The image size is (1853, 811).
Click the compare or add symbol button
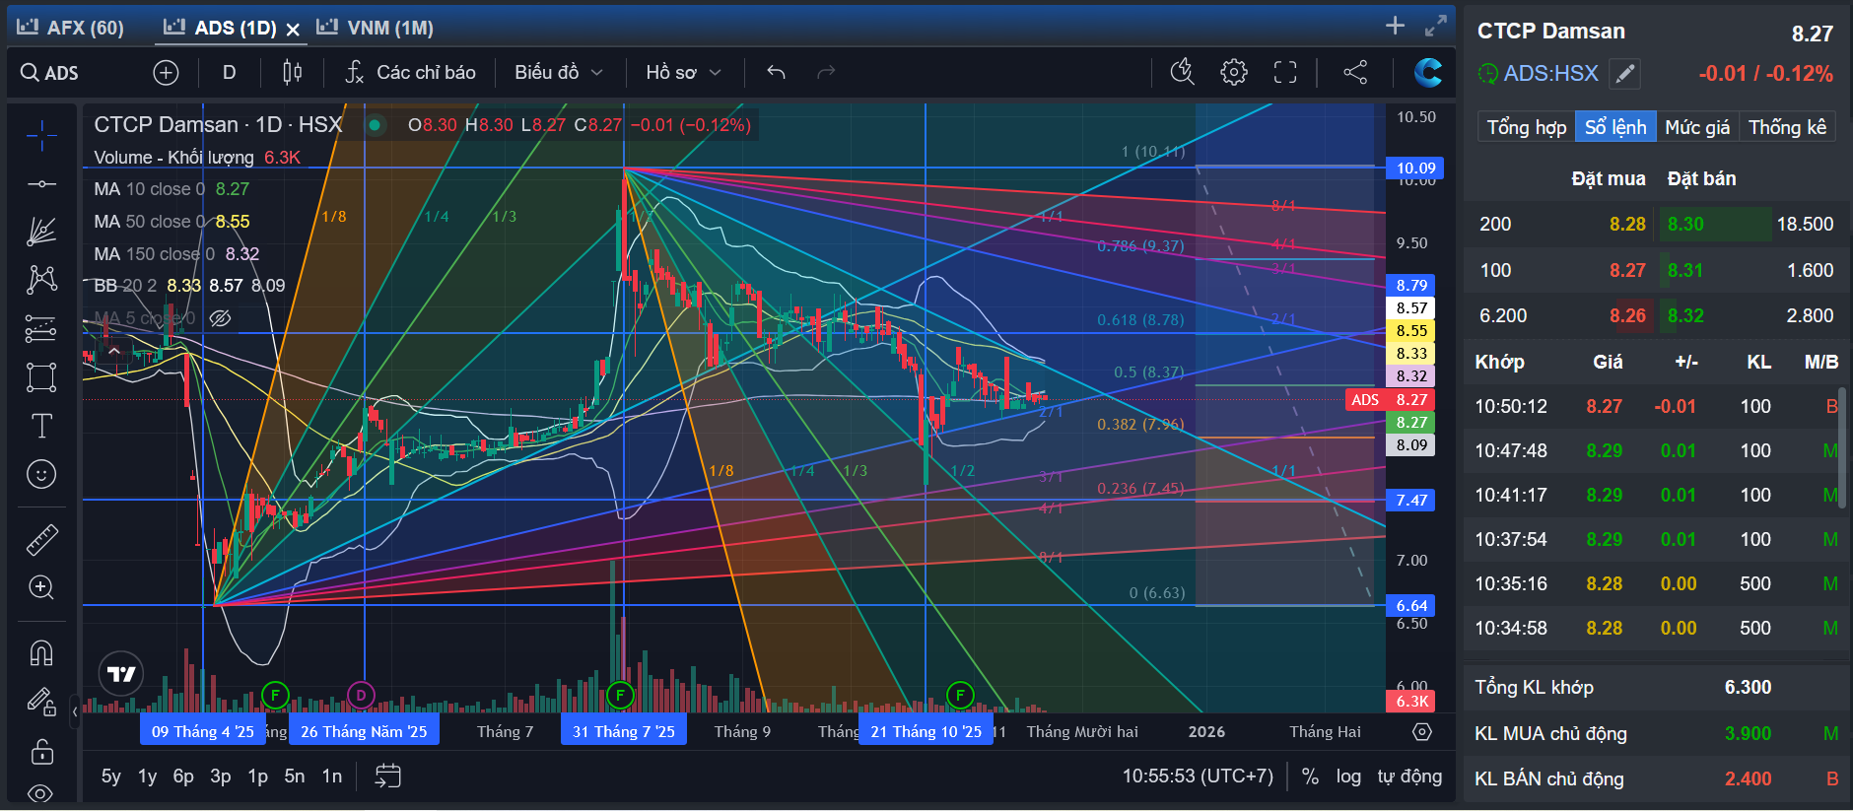click(x=166, y=73)
